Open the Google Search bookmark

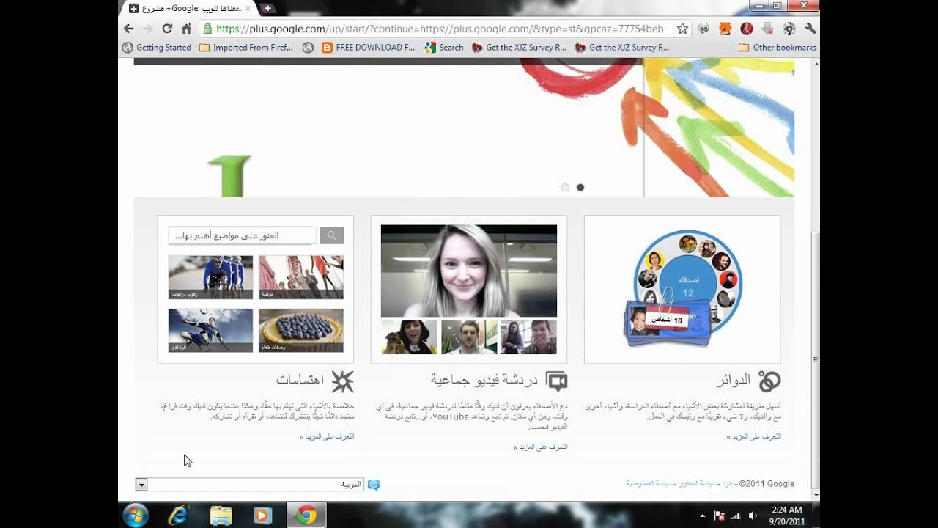(444, 47)
